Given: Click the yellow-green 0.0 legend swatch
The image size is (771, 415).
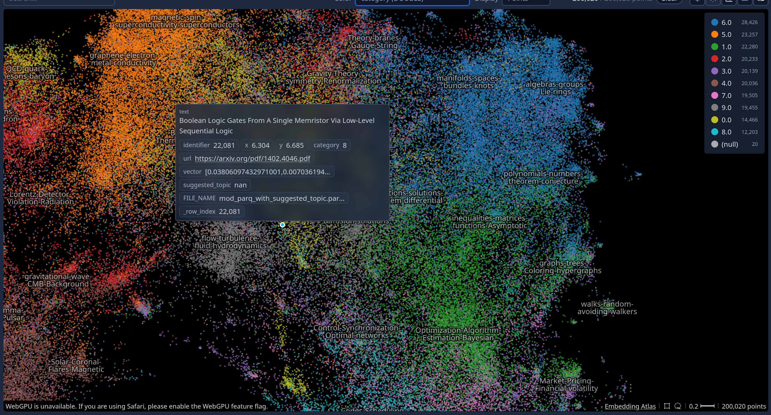Looking at the screenshot, I should coord(714,120).
